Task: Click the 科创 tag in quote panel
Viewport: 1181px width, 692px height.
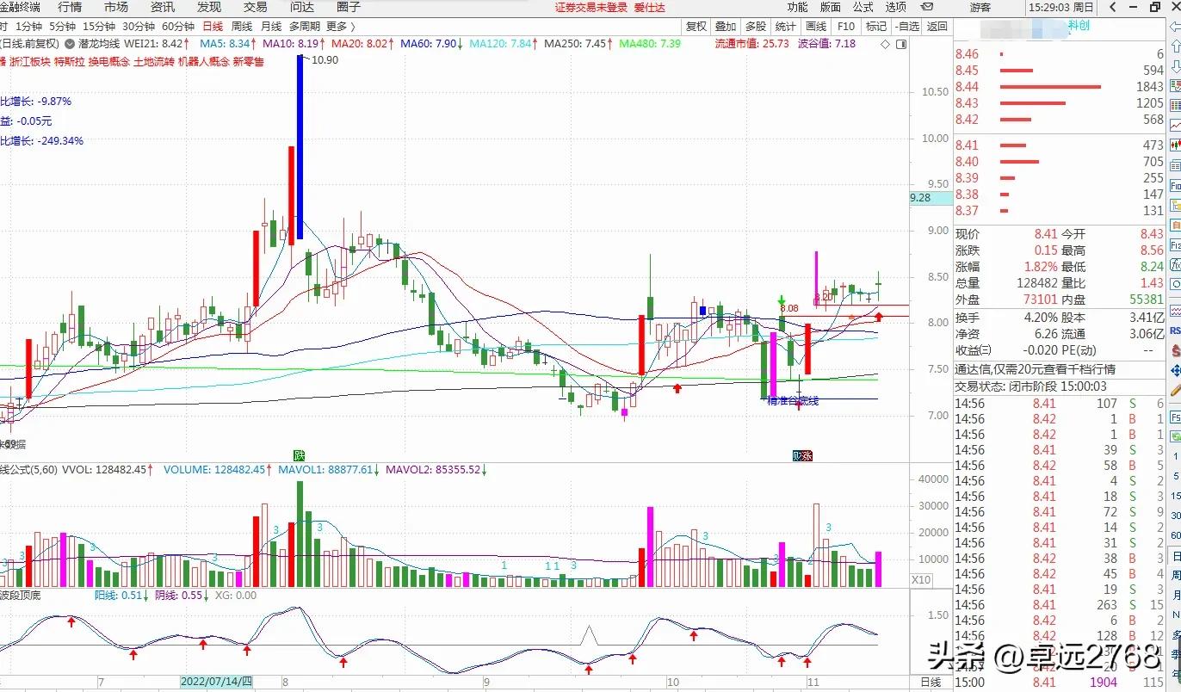Action: pos(1079,26)
